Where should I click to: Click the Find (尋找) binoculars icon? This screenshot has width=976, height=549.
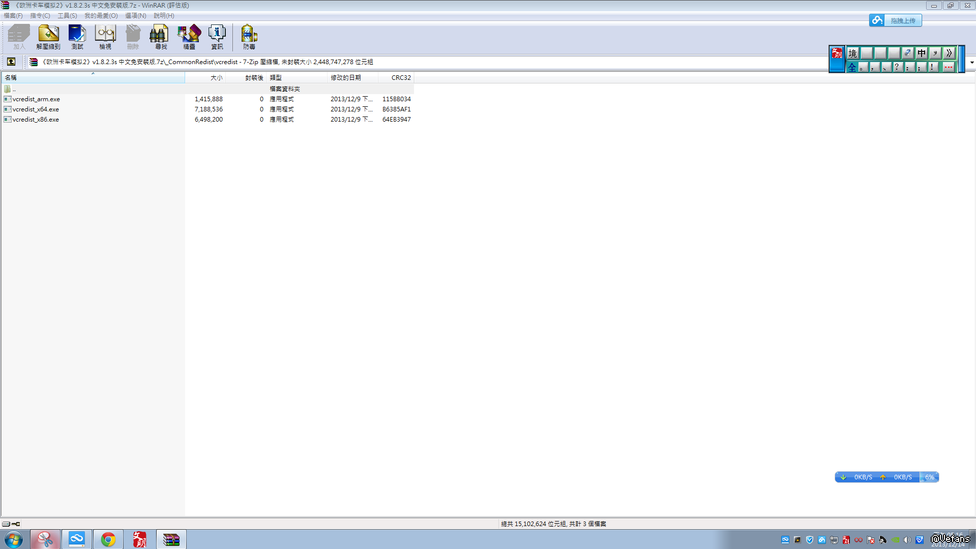tap(161, 37)
